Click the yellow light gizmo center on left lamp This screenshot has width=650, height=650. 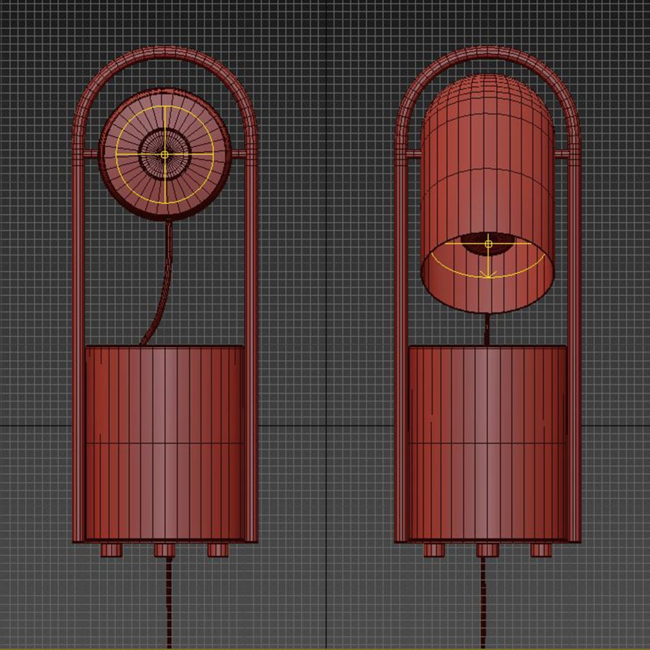click(165, 155)
